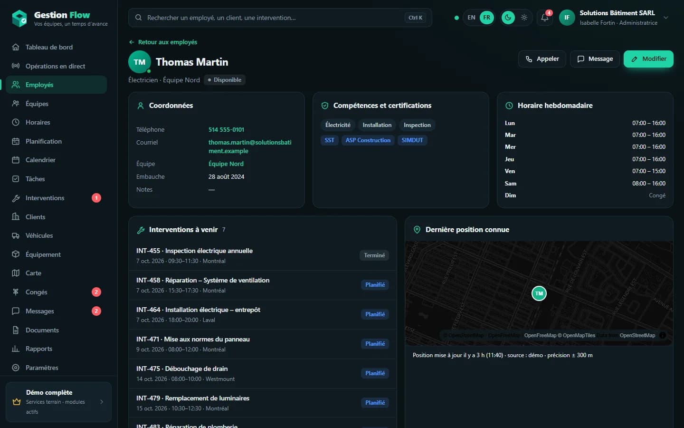The width and height of the screenshot is (684, 428).
Task: Set language to EN
Action: coord(471,18)
